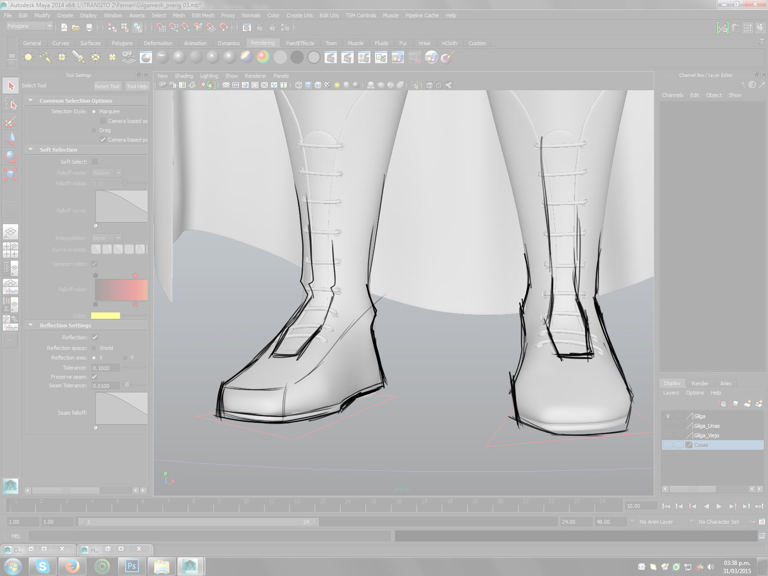This screenshot has width=768, height=576.
Task: Open Firefox from the taskbar
Action: pyautogui.click(x=72, y=566)
